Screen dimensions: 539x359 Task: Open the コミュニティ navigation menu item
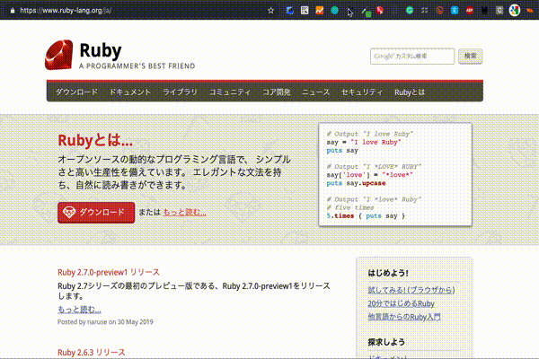tap(230, 92)
